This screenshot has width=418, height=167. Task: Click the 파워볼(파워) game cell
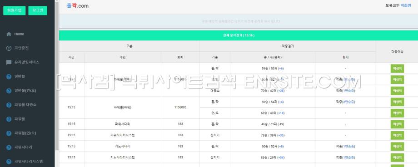click(123, 108)
